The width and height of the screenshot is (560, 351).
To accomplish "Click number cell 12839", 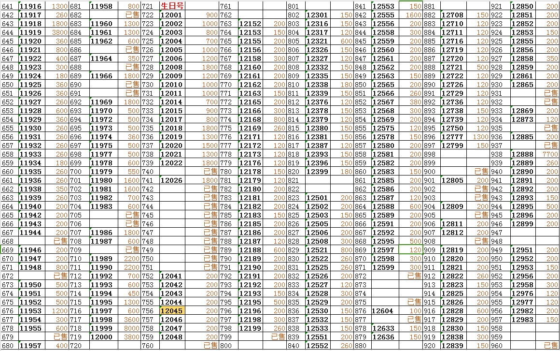I will pos(453,346).
